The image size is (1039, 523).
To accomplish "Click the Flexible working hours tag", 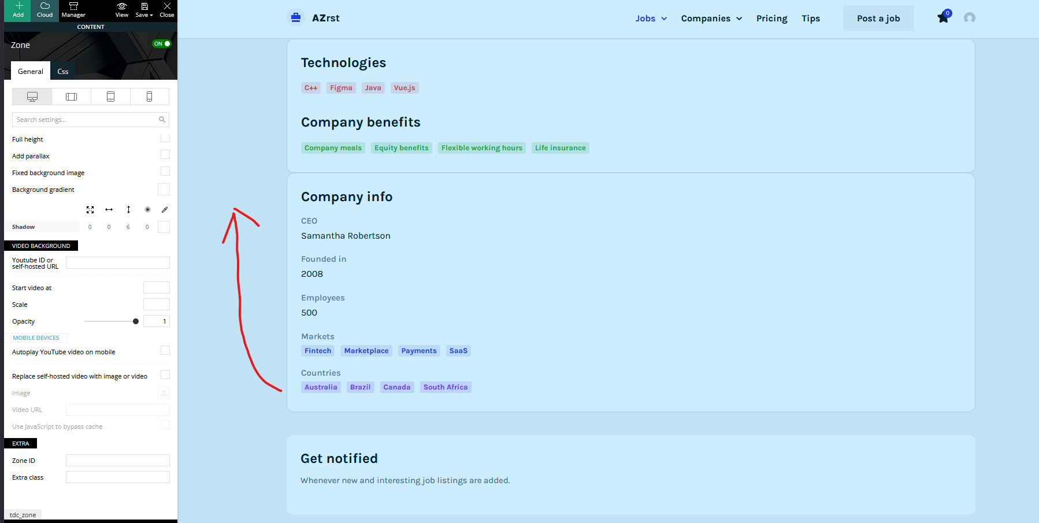I will pos(482,148).
